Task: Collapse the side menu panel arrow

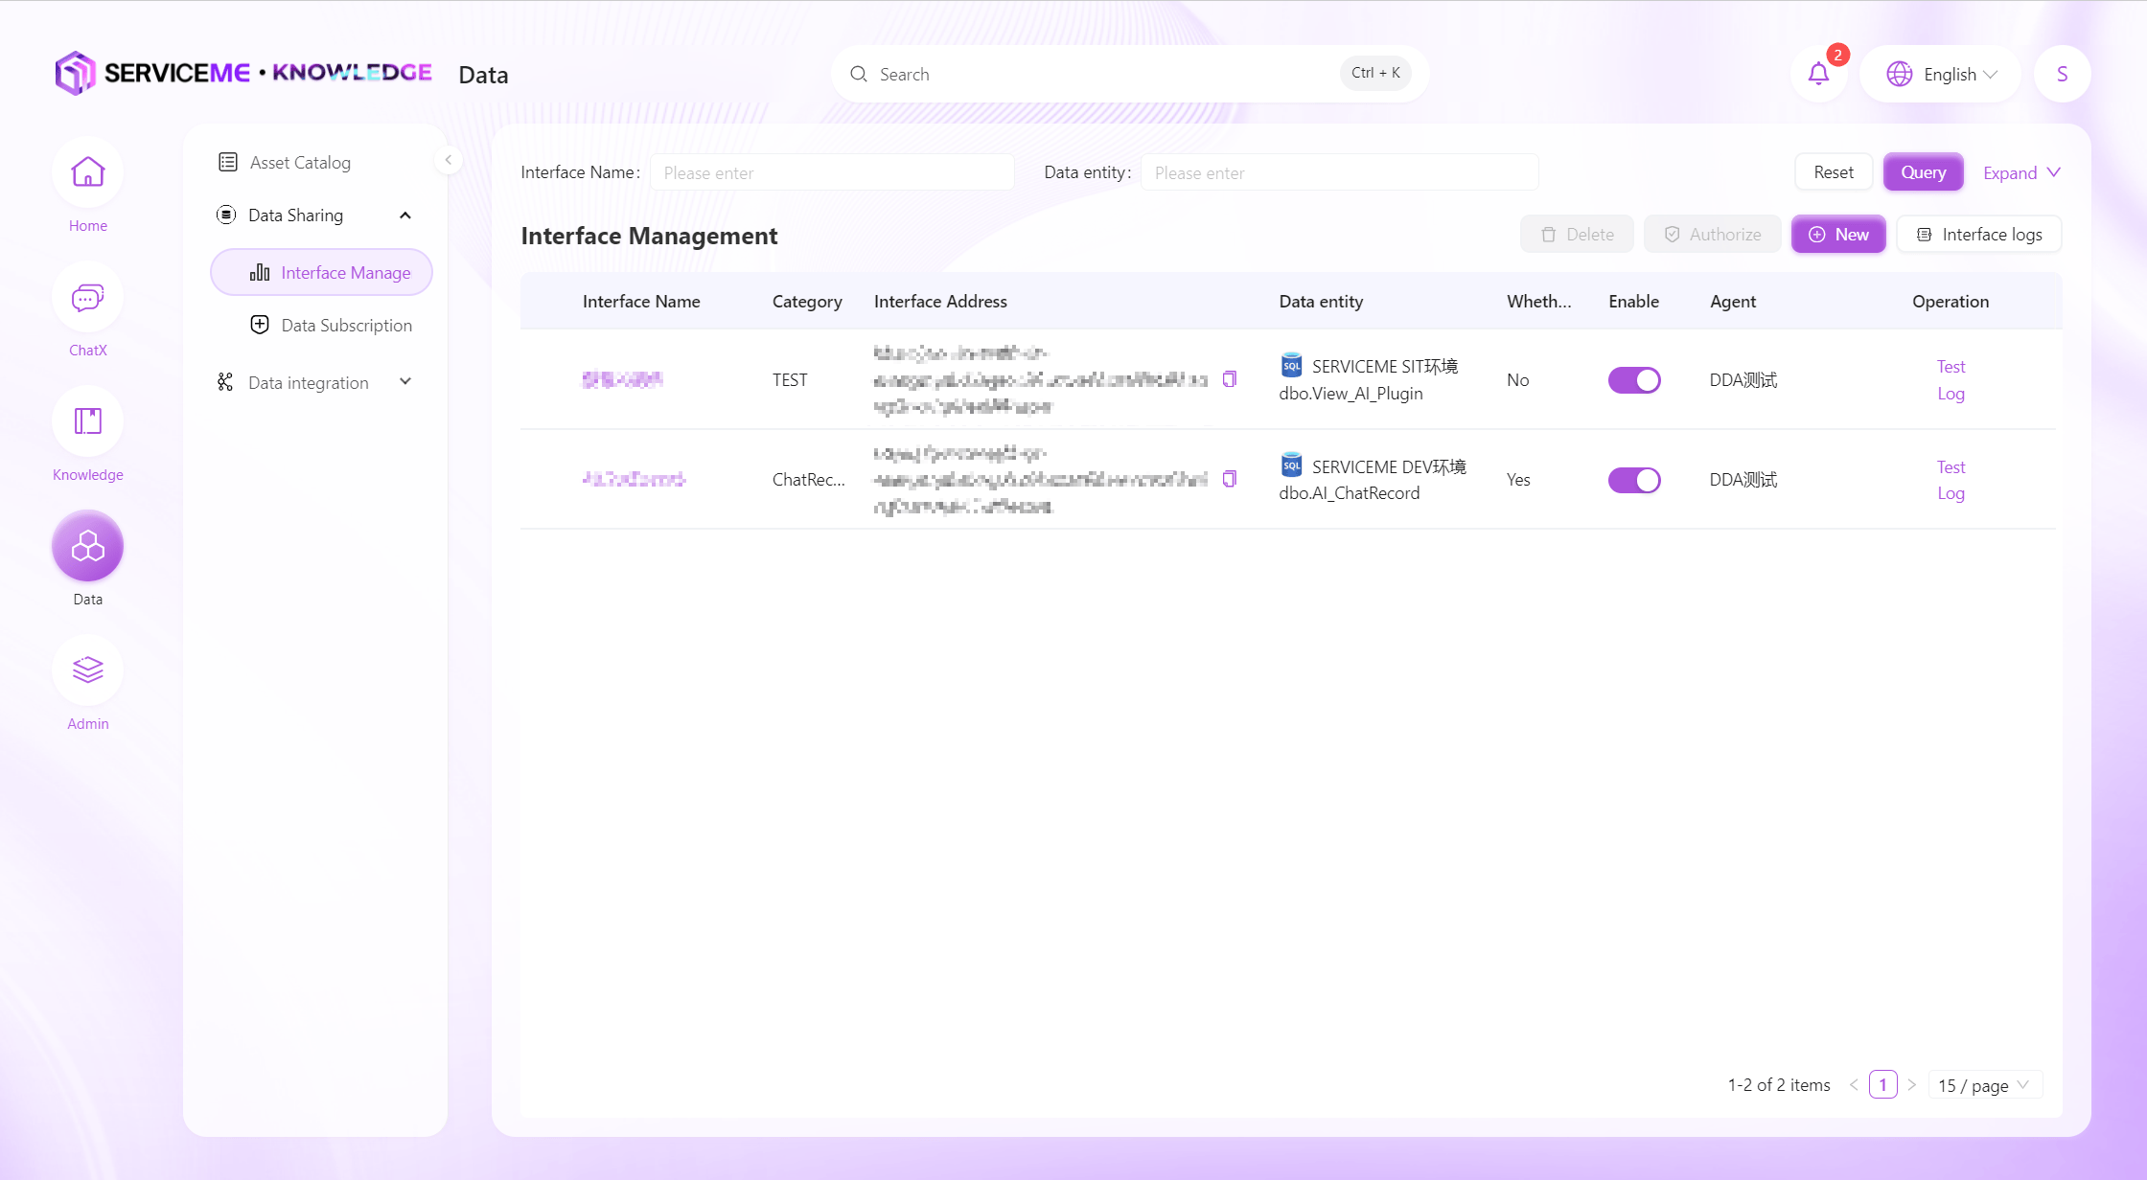Action: (448, 160)
